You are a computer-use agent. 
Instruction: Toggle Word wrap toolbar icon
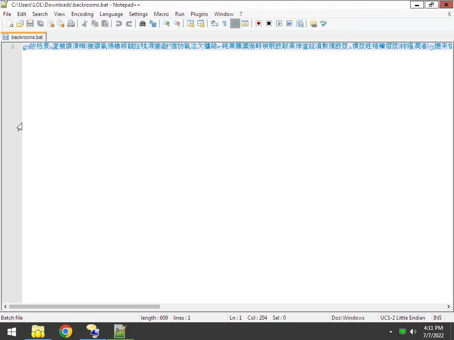tap(215, 24)
